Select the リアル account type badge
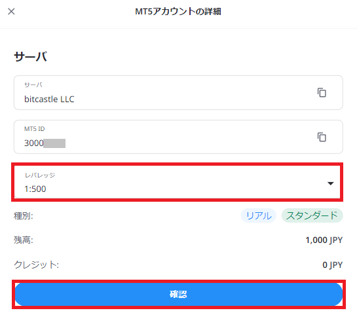This screenshot has height=317, width=357. pos(259,215)
